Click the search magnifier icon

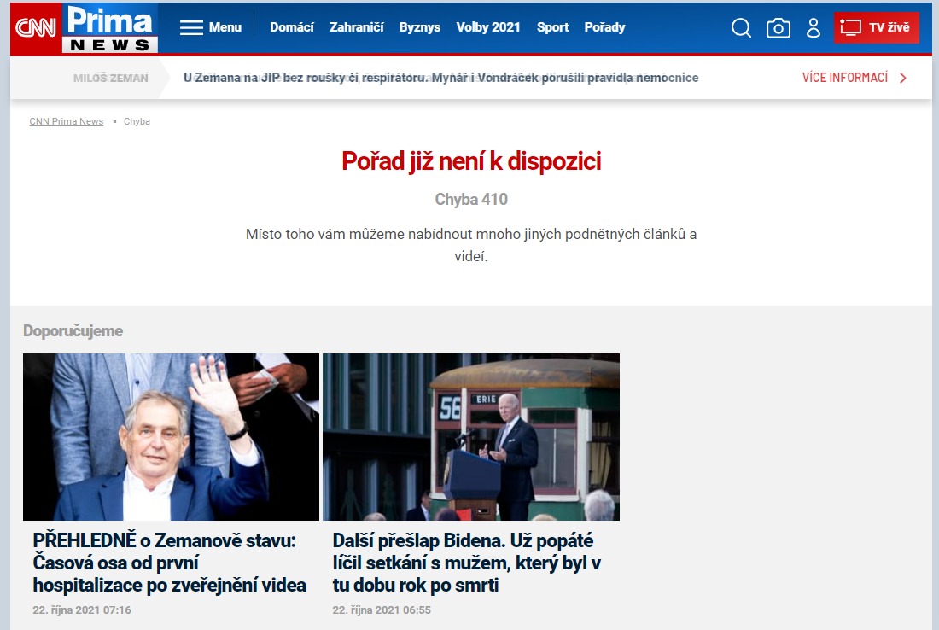741,27
